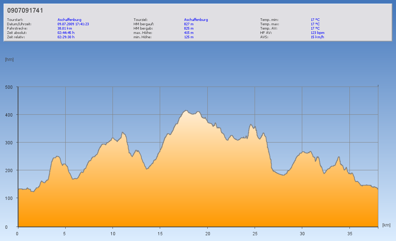Click the HM bergauf value 827 m
396x241 pixels.
click(189, 24)
